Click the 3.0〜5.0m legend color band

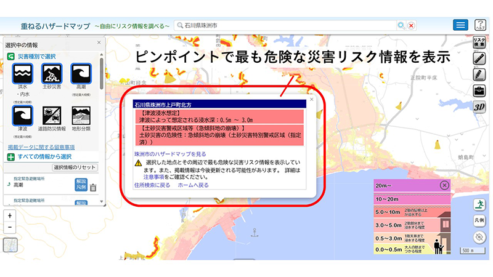click(412, 225)
